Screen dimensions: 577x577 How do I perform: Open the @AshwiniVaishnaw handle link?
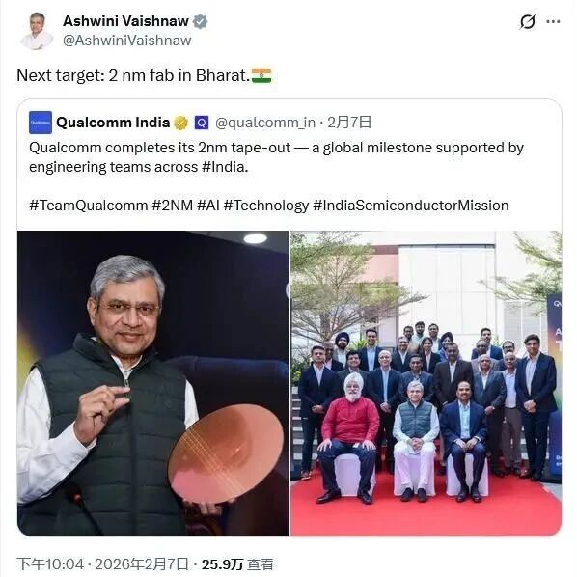point(127,41)
